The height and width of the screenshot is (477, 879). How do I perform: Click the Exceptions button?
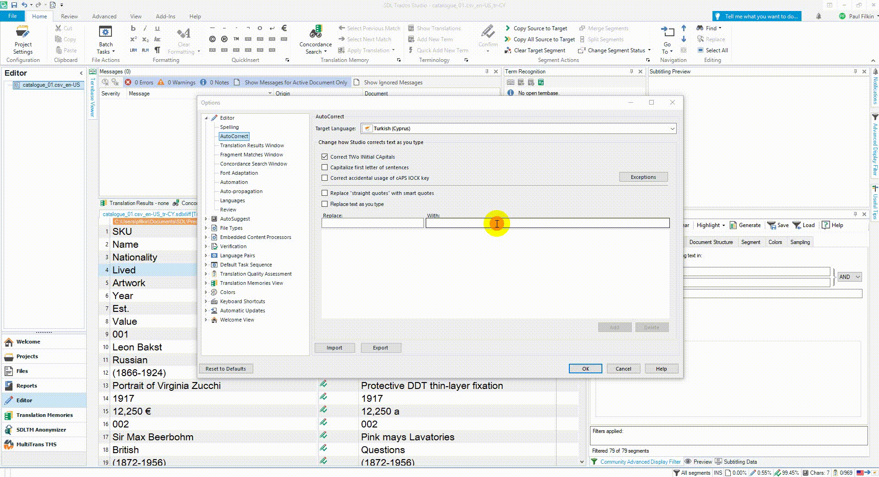point(643,177)
